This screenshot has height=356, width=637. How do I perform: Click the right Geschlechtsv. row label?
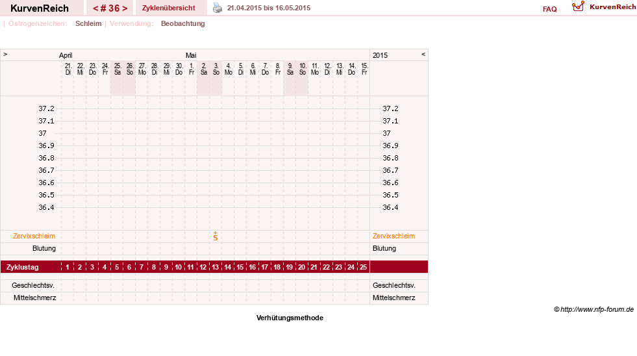[x=393, y=285]
